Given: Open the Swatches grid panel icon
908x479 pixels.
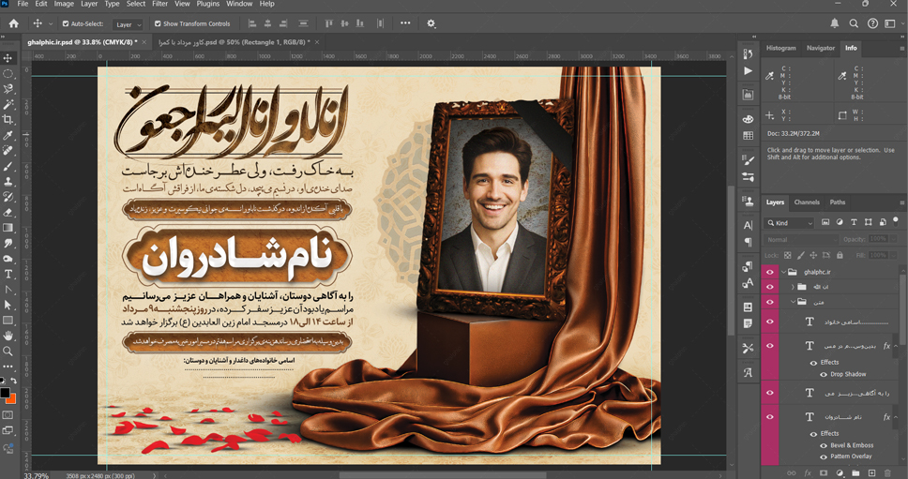Looking at the screenshot, I should pos(748,135).
